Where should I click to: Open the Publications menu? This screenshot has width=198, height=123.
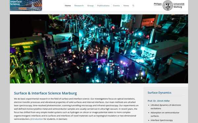(x=103, y=6)
